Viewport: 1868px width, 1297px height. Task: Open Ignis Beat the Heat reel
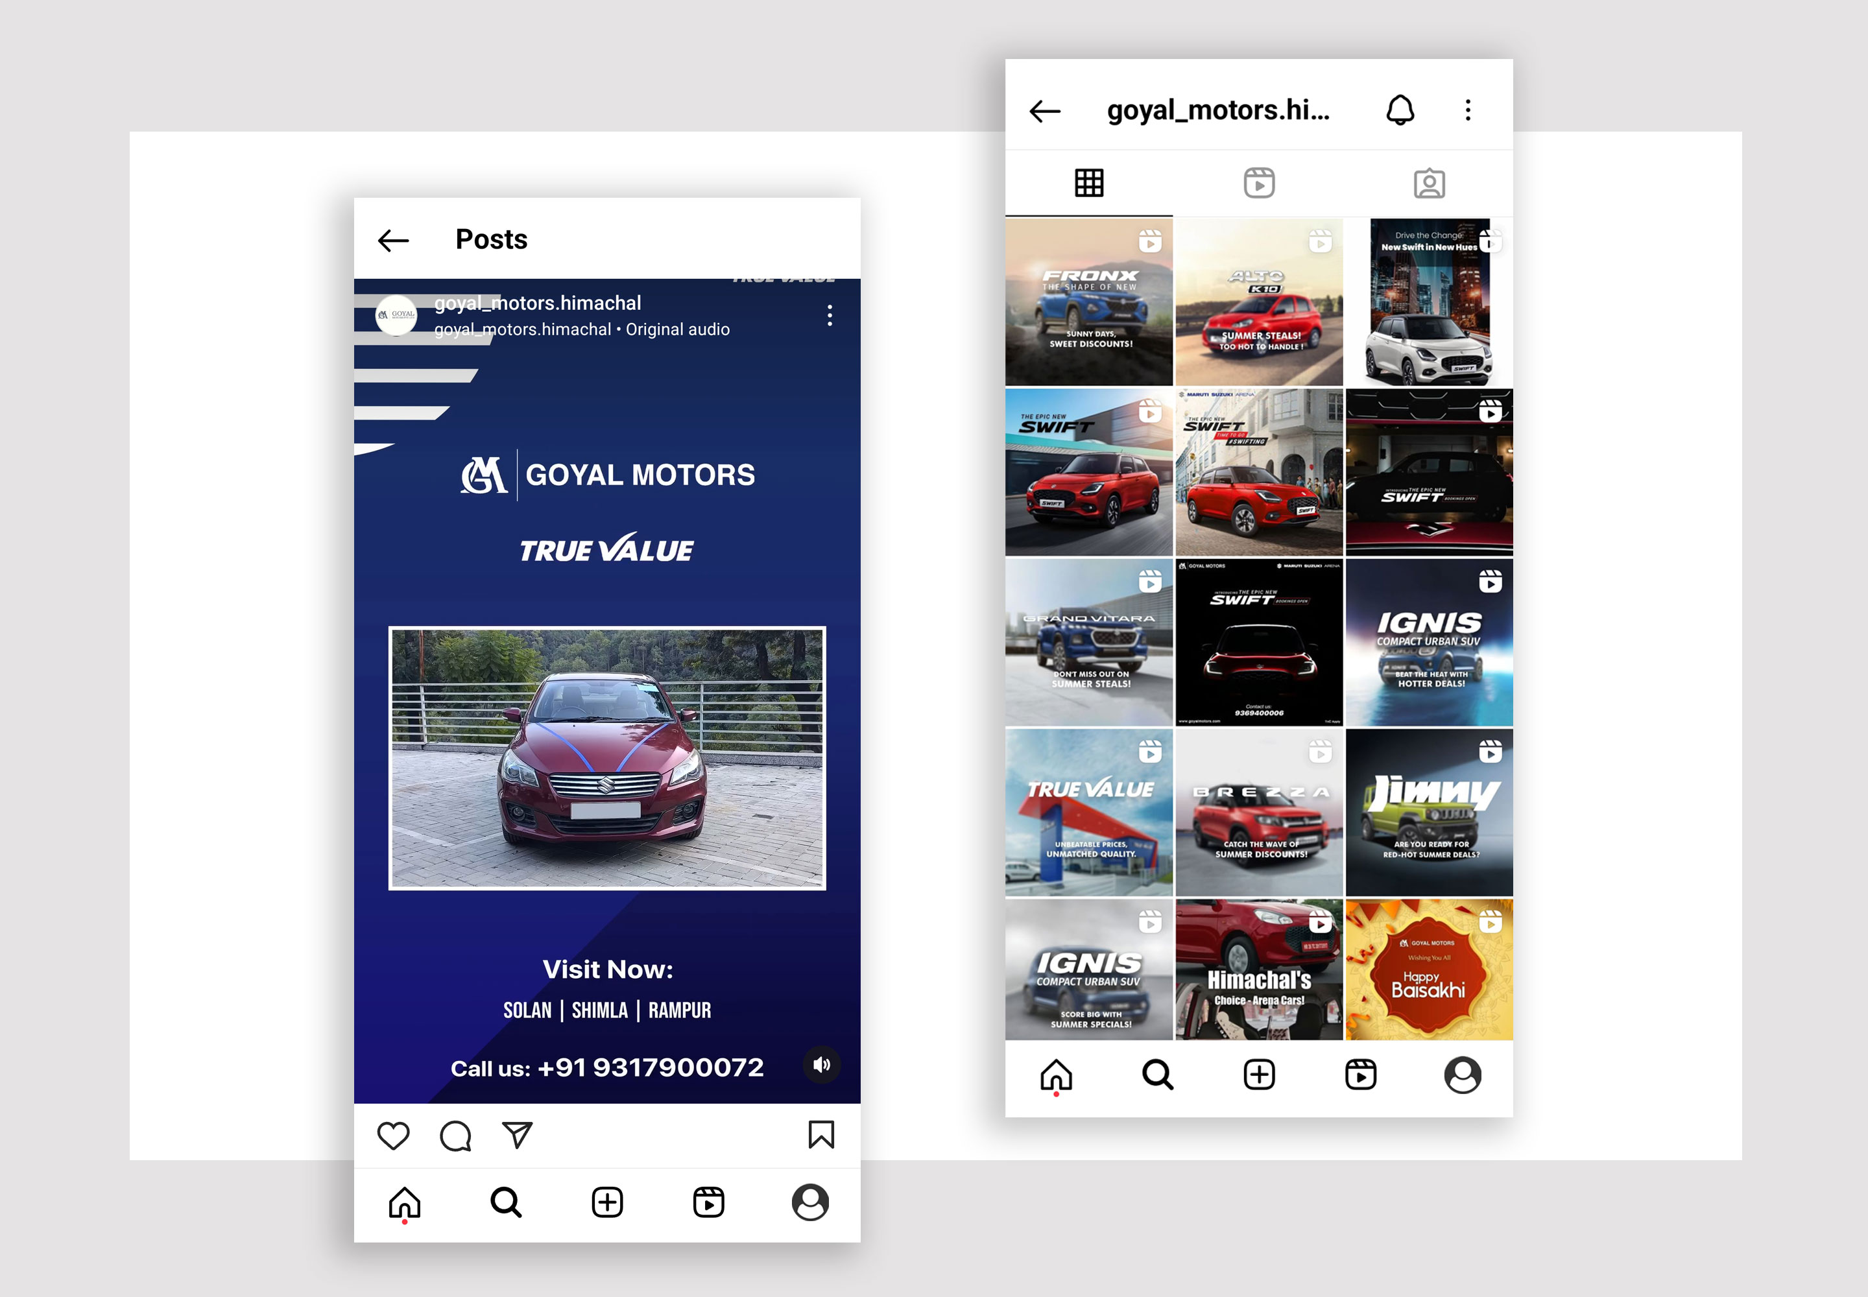coord(1429,642)
